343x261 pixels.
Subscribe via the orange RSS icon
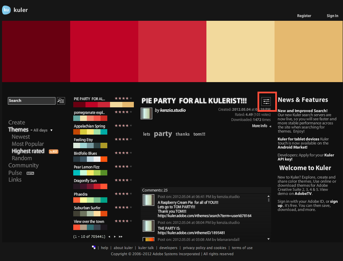[53, 152]
